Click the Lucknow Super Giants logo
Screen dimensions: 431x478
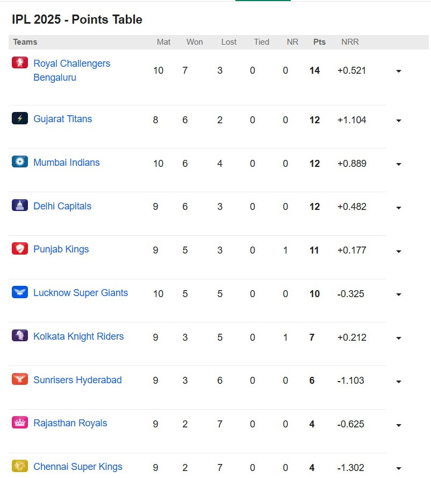coord(20,292)
